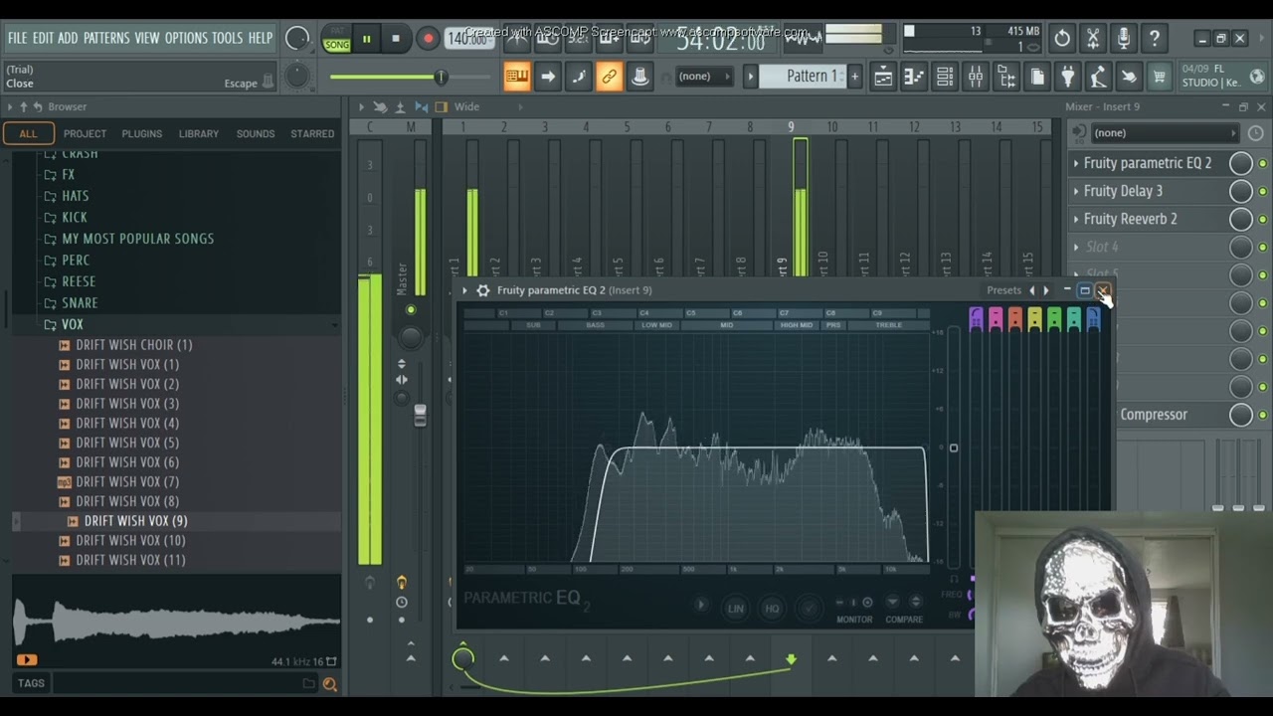Select DRIFT WISH CHOIR (1) sample
1273x716 pixels.
click(134, 345)
